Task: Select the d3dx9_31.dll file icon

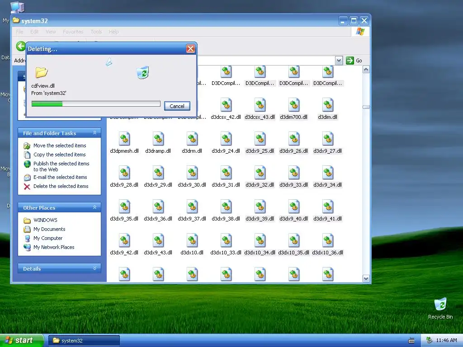Action: click(226, 173)
